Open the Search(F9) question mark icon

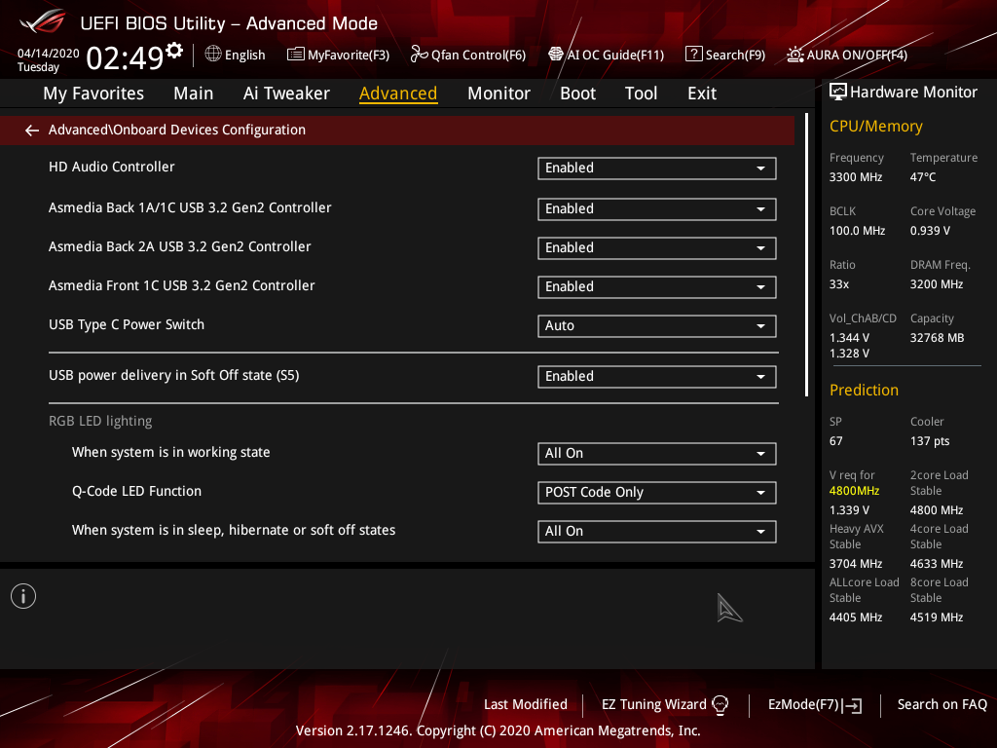693,55
